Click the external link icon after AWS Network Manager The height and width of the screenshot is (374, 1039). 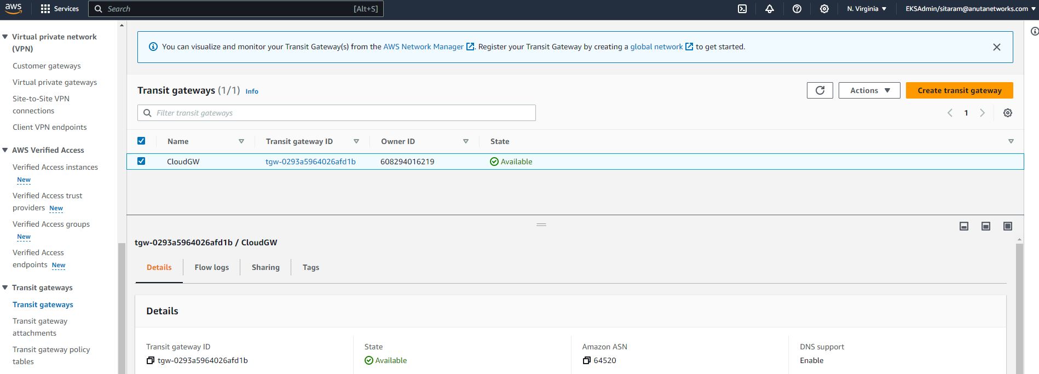pos(470,47)
